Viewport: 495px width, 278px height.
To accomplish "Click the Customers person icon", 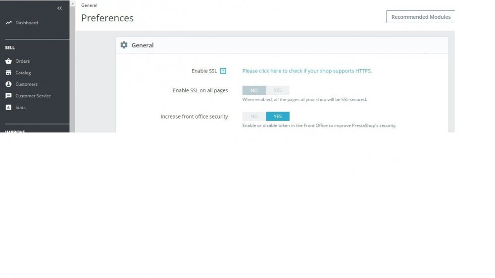I will [x=8, y=84].
